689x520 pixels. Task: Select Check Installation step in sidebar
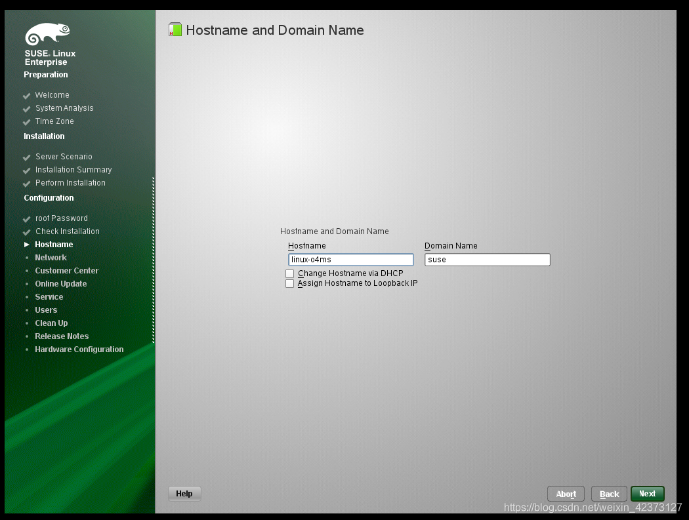point(67,231)
